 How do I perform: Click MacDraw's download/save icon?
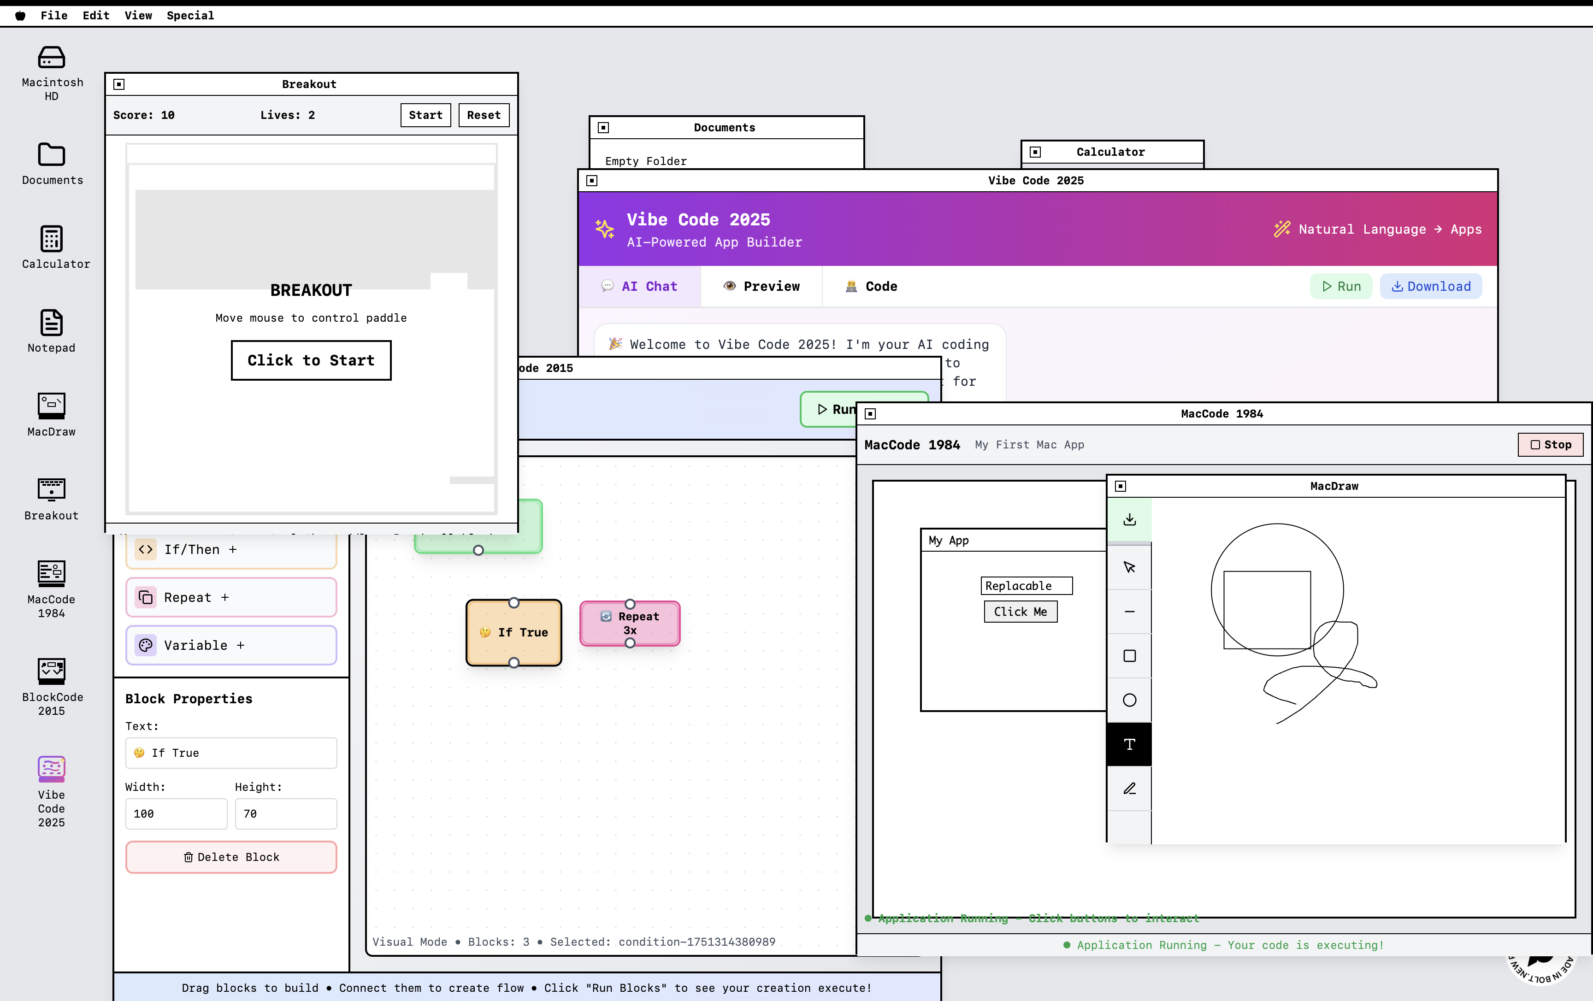pos(1128,520)
